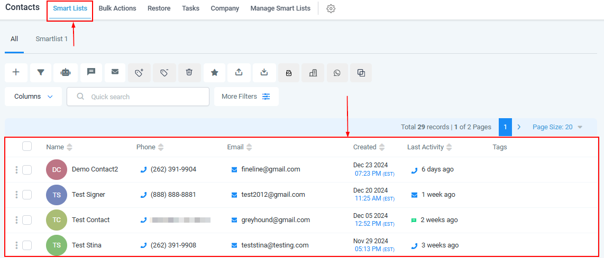
Task: Open three-dot menu for Test Contact
Action: pyautogui.click(x=16, y=220)
